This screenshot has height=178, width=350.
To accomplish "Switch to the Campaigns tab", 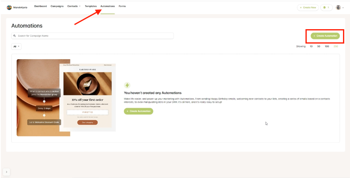I will [x=57, y=7].
